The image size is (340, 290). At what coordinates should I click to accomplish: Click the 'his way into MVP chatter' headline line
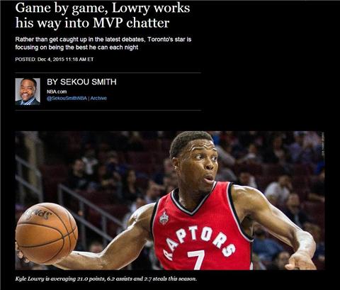92,23
